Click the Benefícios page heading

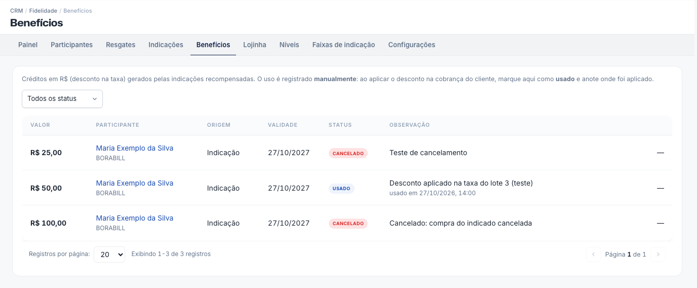point(36,23)
